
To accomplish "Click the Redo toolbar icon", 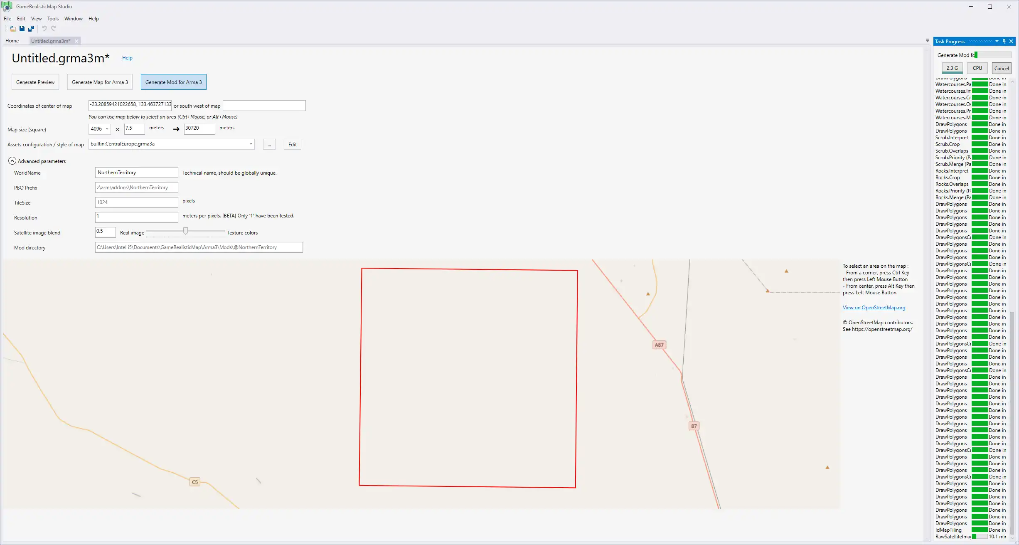I will (53, 29).
